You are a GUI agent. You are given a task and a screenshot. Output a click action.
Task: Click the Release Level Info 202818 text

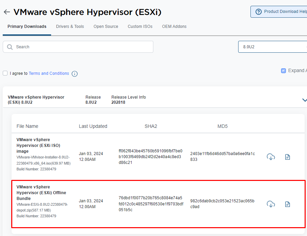click(x=129, y=100)
